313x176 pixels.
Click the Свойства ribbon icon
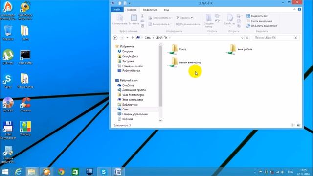229,20
